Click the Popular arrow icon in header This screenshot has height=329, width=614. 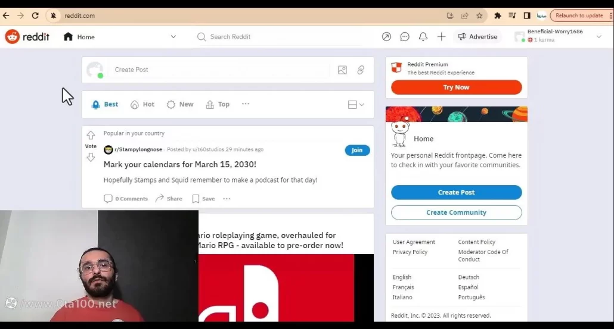(386, 37)
